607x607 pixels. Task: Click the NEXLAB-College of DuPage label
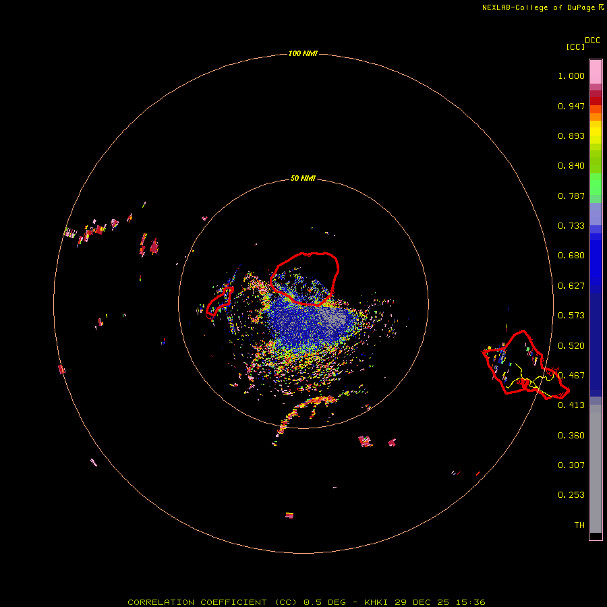(x=538, y=7)
